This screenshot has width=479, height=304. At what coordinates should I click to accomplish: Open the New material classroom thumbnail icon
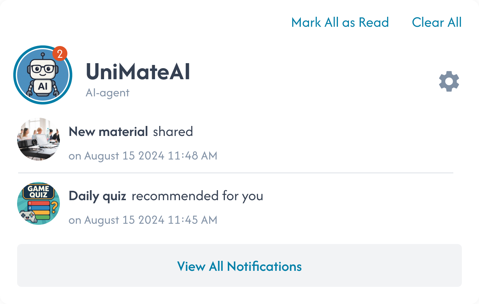[38, 139]
